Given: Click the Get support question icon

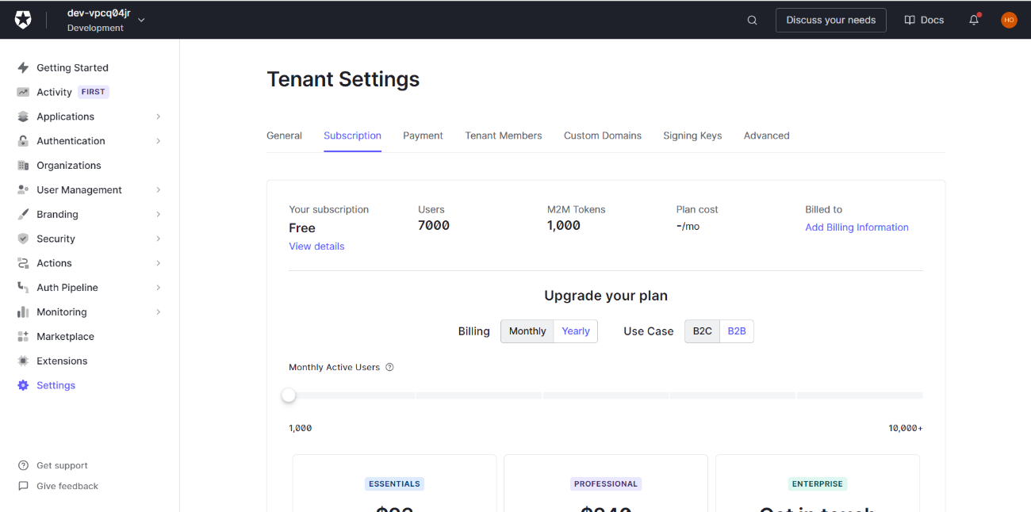Looking at the screenshot, I should 23,465.
